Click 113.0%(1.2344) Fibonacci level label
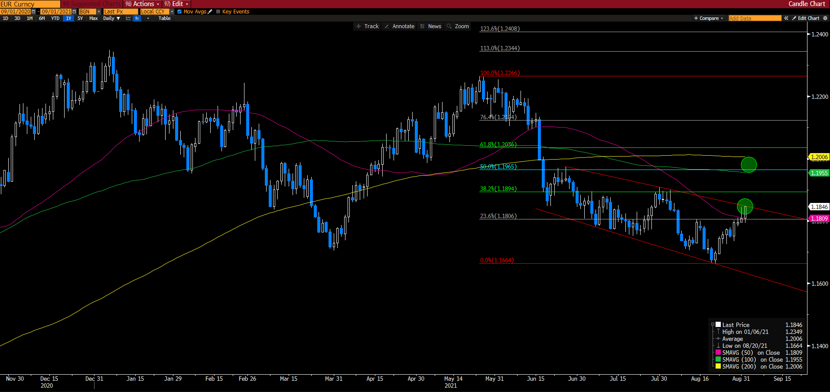The image size is (830, 392). [x=500, y=48]
